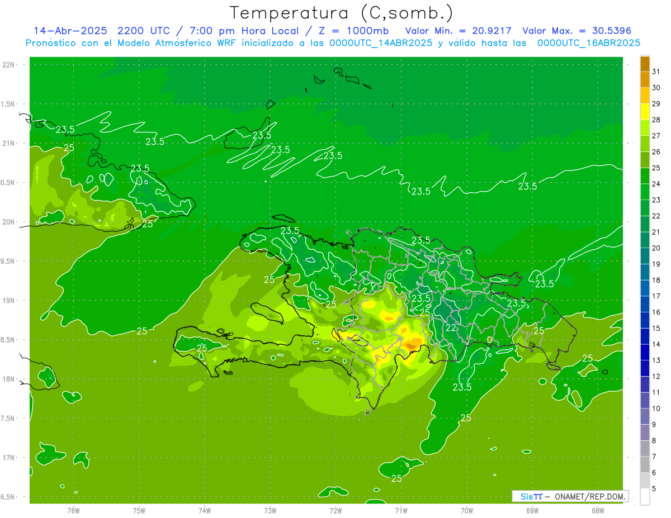Click the blue 'Sis' logo text
Image resolution: width=671 pixels, height=518 pixels.
point(526,496)
